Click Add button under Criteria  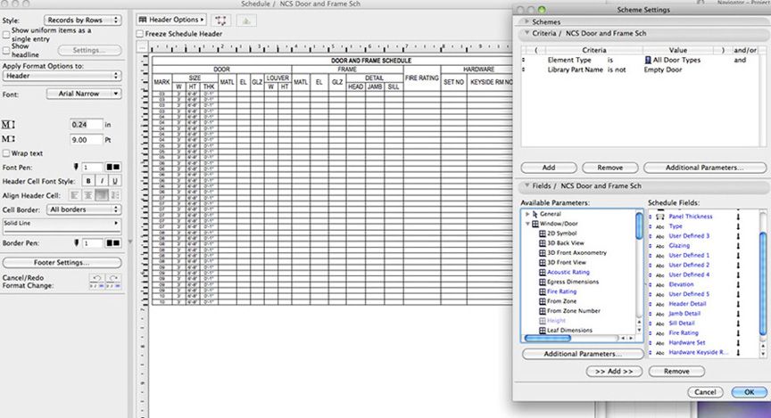click(549, 168)
